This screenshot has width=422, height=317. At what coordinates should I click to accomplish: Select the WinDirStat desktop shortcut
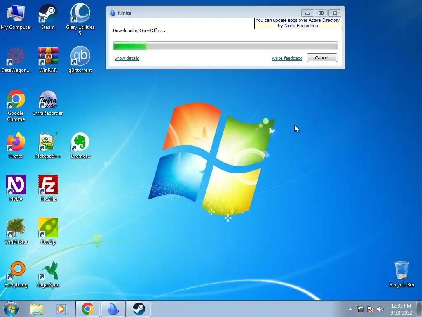16,231
